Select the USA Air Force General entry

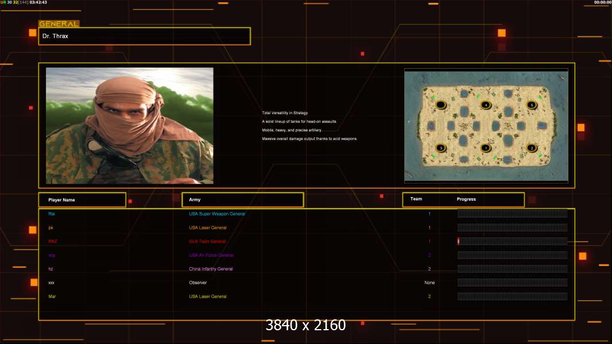pyautogui.click(x=211, y=255)
